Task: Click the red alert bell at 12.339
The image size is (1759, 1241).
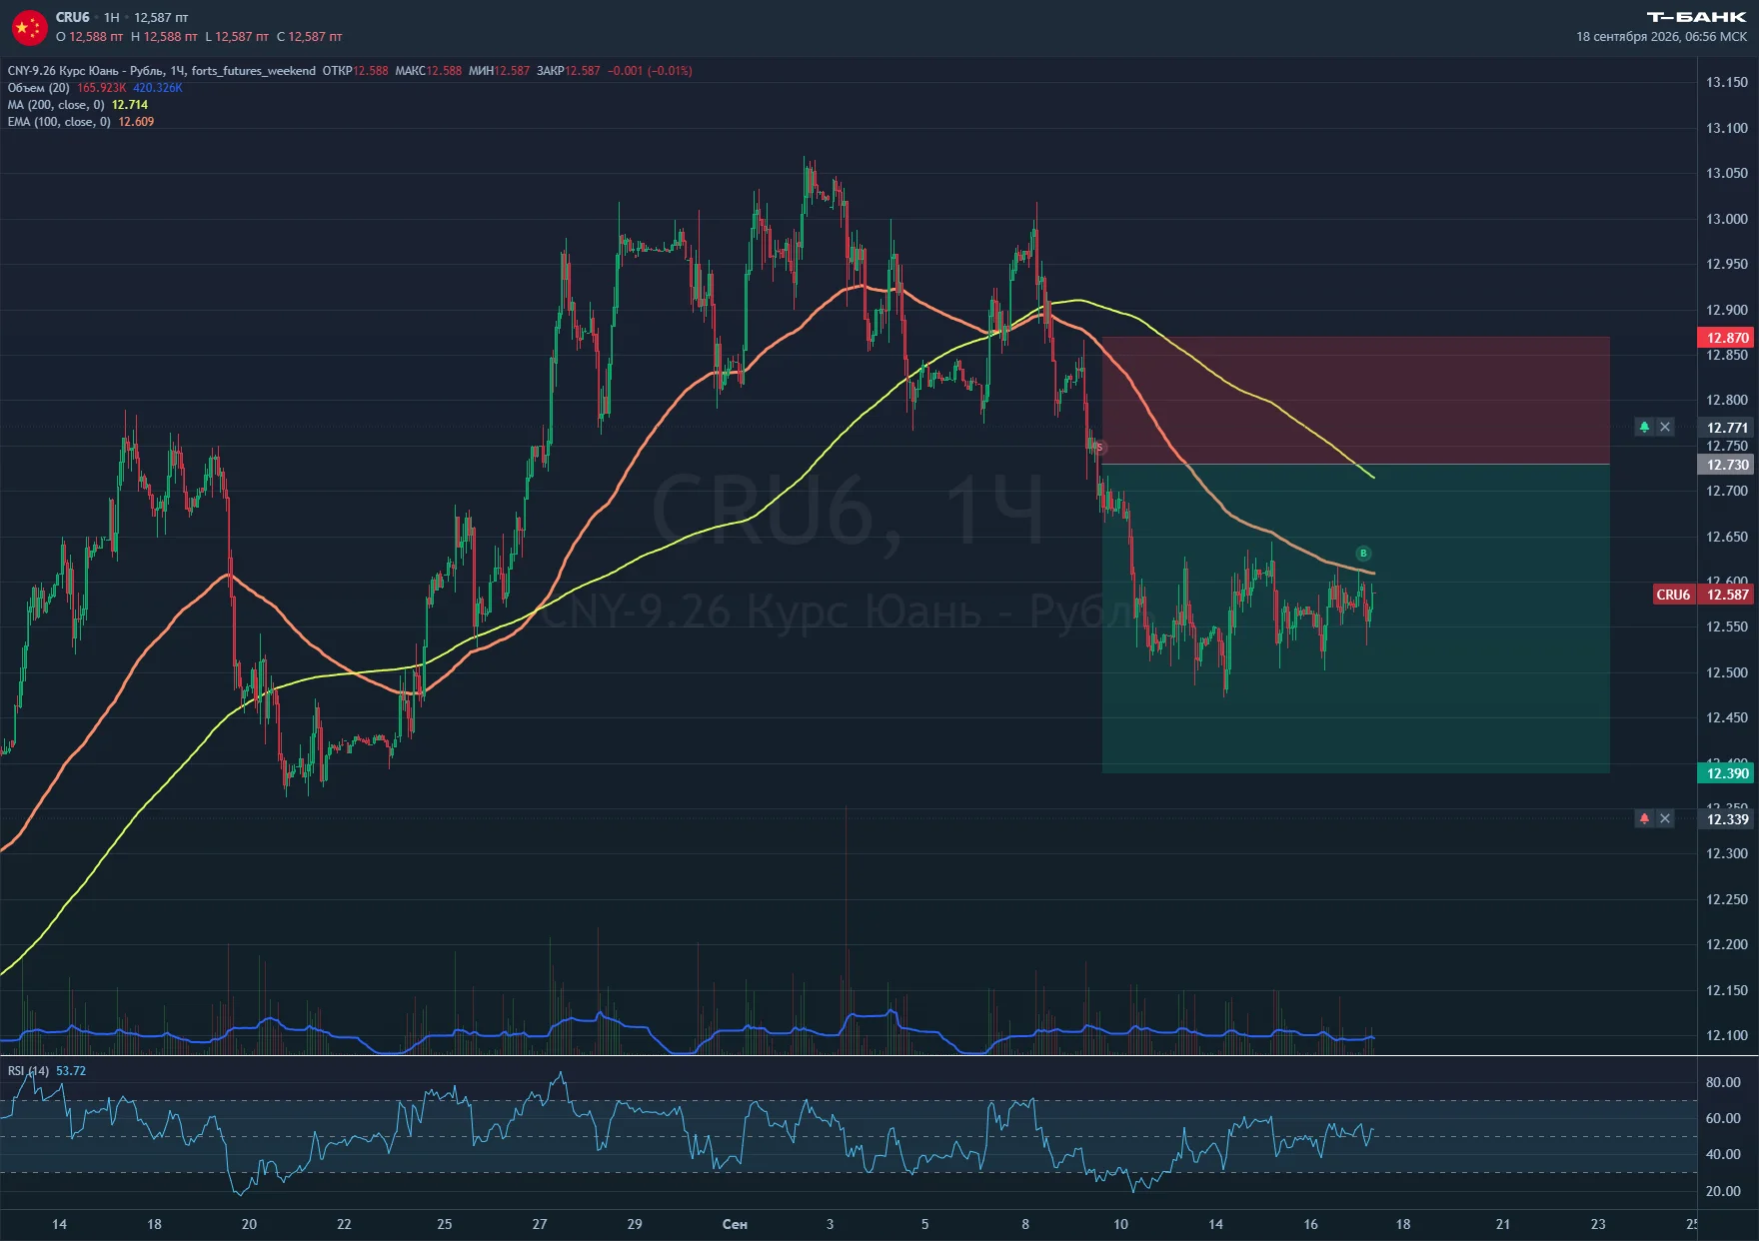Action: 1644,818
